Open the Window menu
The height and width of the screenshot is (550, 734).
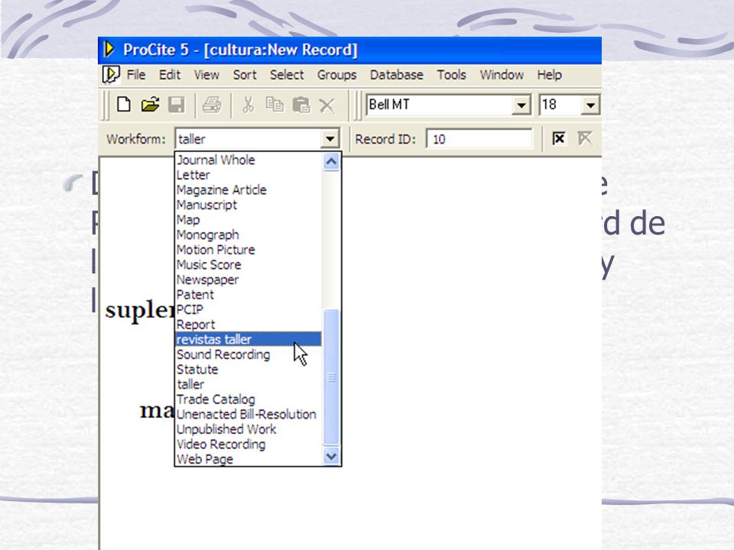coord(502,75)
